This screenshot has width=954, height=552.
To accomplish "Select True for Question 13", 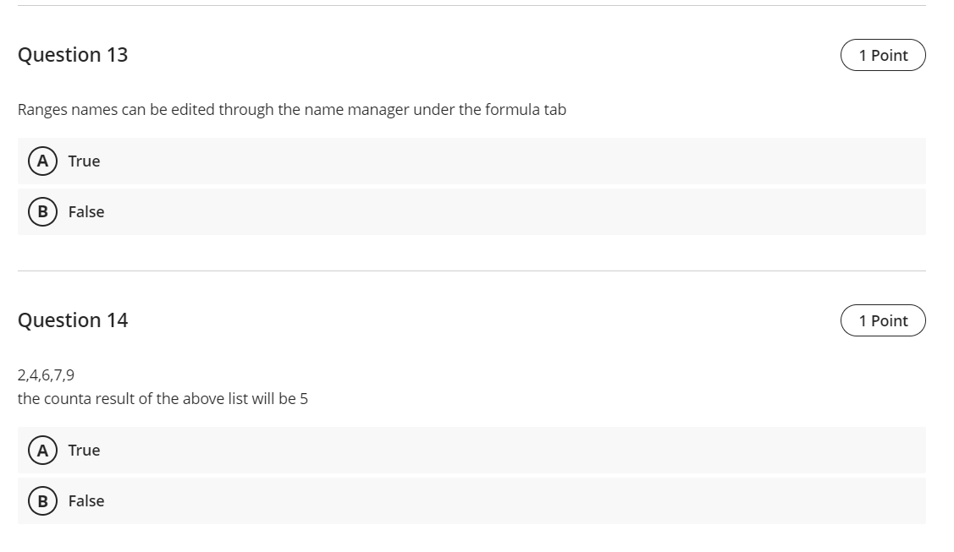I will click(83, 161).
